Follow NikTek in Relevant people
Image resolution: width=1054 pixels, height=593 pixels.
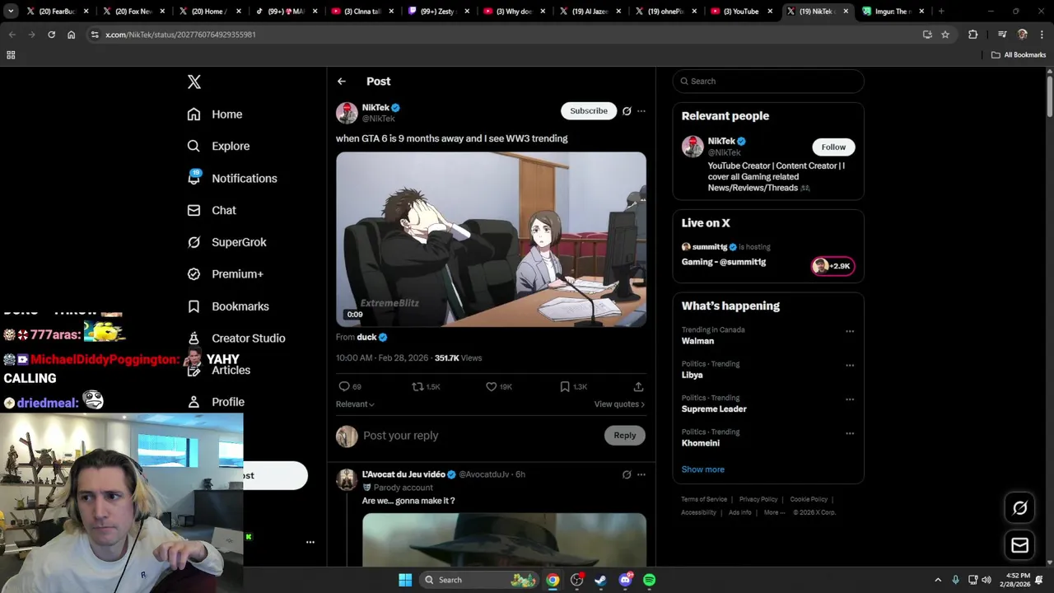833,147
